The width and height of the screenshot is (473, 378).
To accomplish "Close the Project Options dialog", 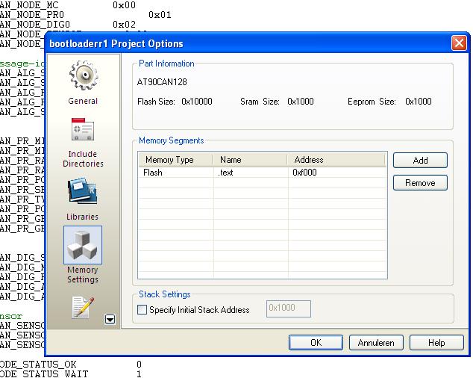I will pos(459,43).
